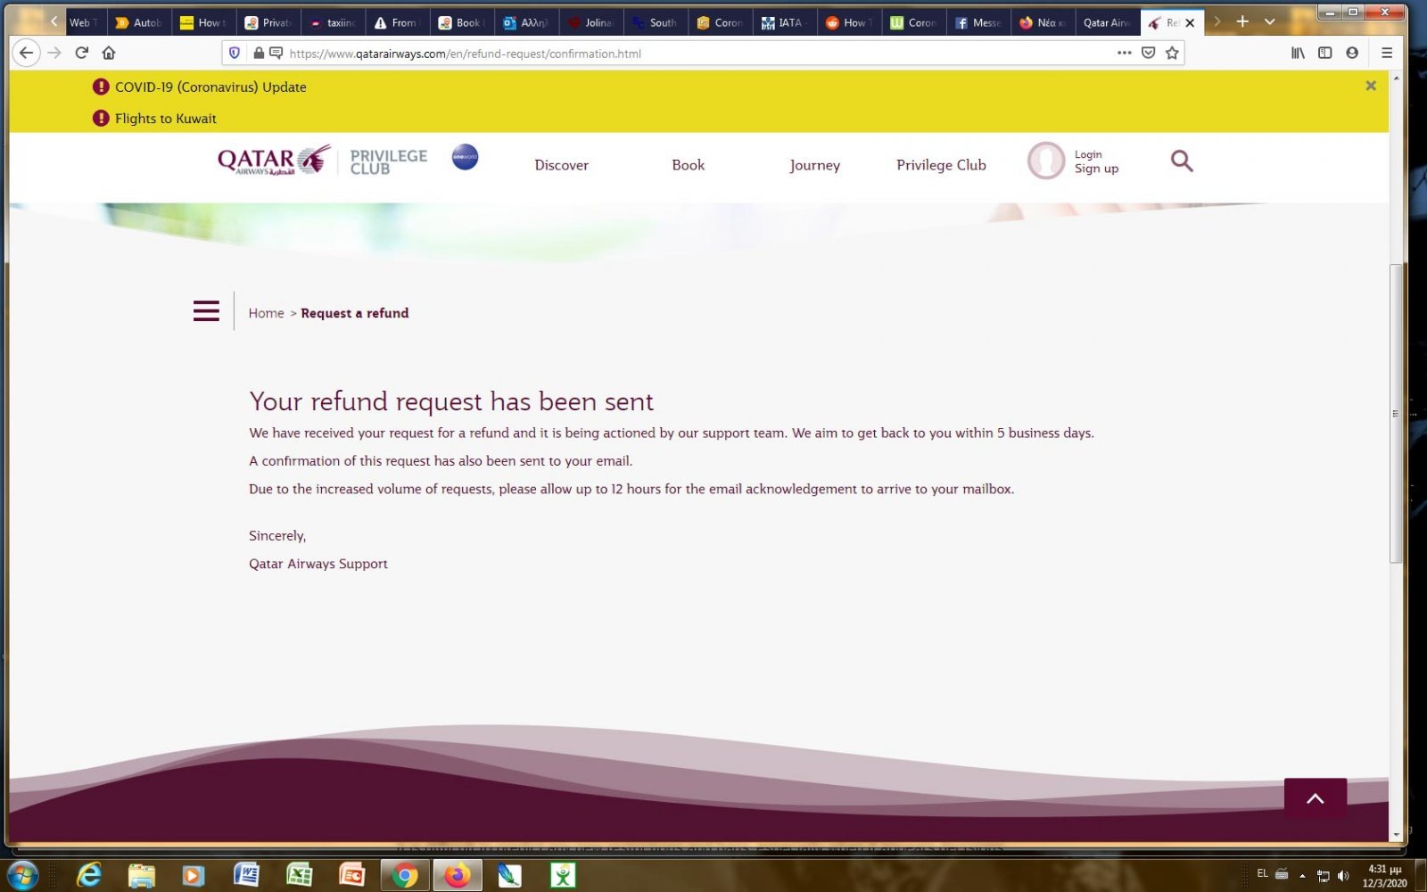Viewport: 1427px width, 892px height.
Task: Open the Privilege Club navigation menu
Action: click(941, 165)
